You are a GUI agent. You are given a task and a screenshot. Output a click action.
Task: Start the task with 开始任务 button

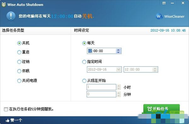click(162, 109)
